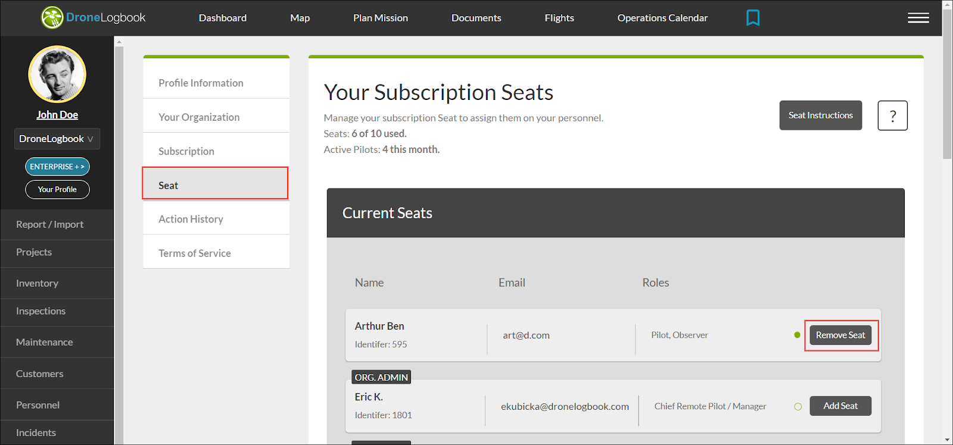Image resolution: width=953 pixels, height=445 pixels.
Task: Click the DroneLogbook logo icon
Action: (x=52, y=18)
